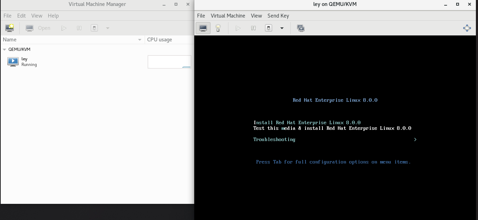Screen dimensions: 478x220
Task: Open the Virtual Machine menu
Action: 228,16
